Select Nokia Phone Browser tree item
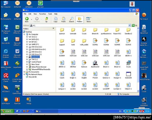152x120 pixels. pyautogui.click(x=39, y=67)
